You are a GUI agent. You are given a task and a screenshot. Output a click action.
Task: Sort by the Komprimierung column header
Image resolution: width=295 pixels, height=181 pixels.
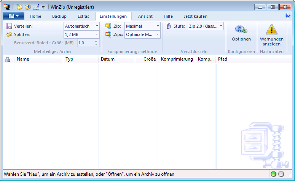177,59
